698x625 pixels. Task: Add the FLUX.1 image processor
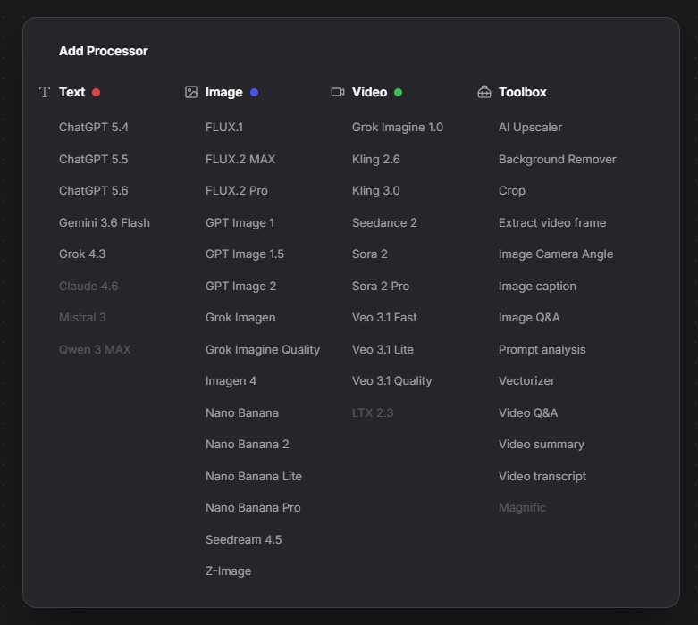[x=224, y=127]
